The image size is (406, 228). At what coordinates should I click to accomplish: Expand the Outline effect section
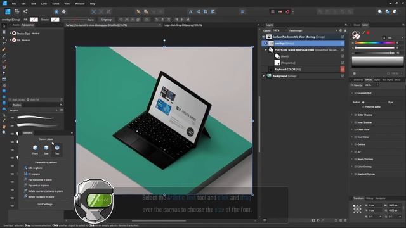tap(352, 144)
